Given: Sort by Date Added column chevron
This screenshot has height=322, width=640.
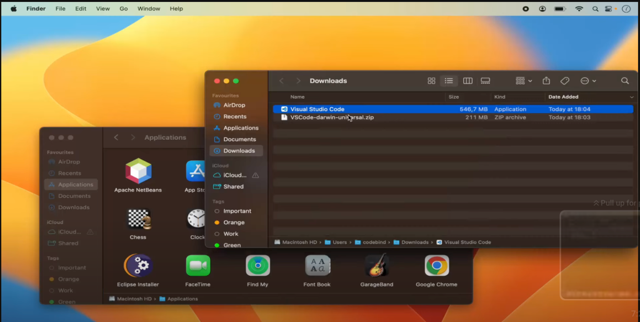Looking at the screenshot, I should point(631,97).
